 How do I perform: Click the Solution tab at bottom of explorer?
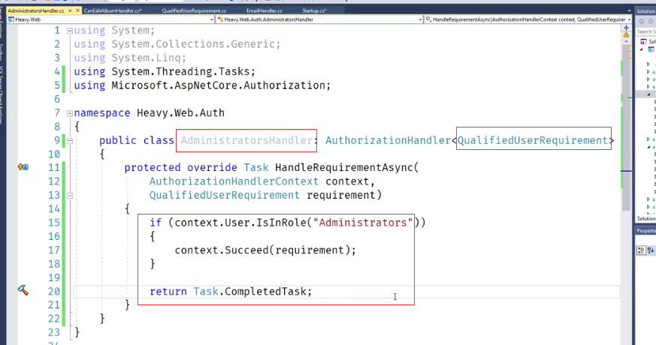pyautogui.click(x=646, y=219)
